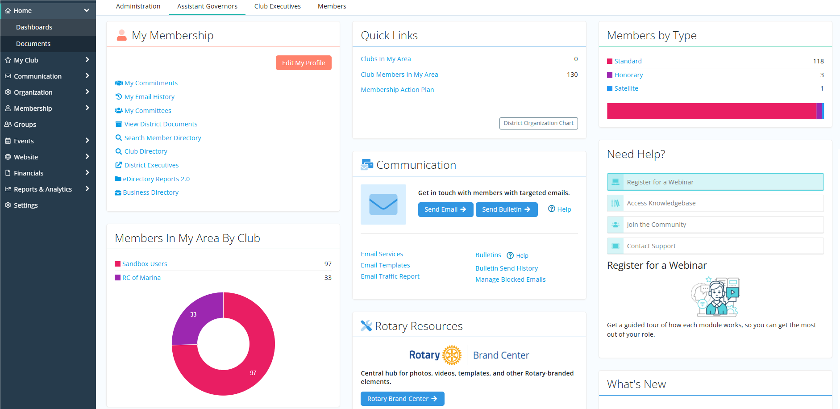Viewport: 840px width, 409px height.
Task: Open the Club Executives tab
Action: click(x=278, y=6)
